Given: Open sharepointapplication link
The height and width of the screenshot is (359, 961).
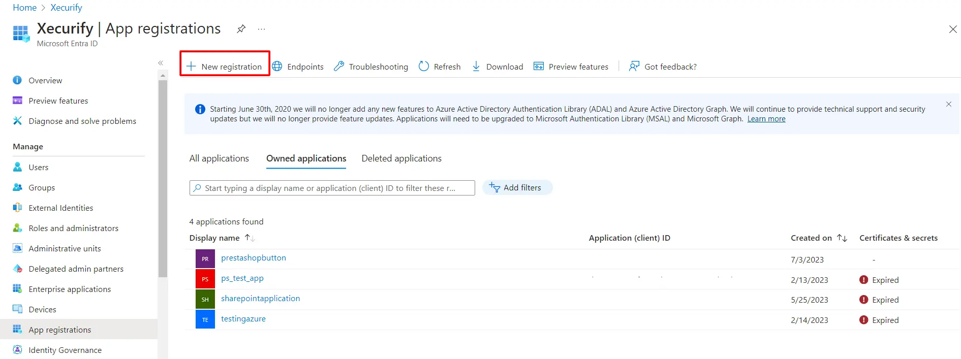Looking at the screenshot, I should tap(261, 299).
